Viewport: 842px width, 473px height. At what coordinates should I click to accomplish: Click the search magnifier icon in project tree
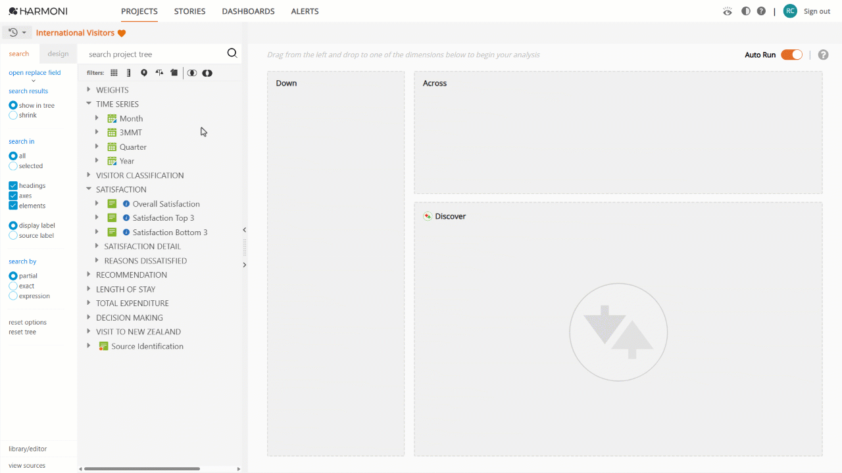[232, 54]
